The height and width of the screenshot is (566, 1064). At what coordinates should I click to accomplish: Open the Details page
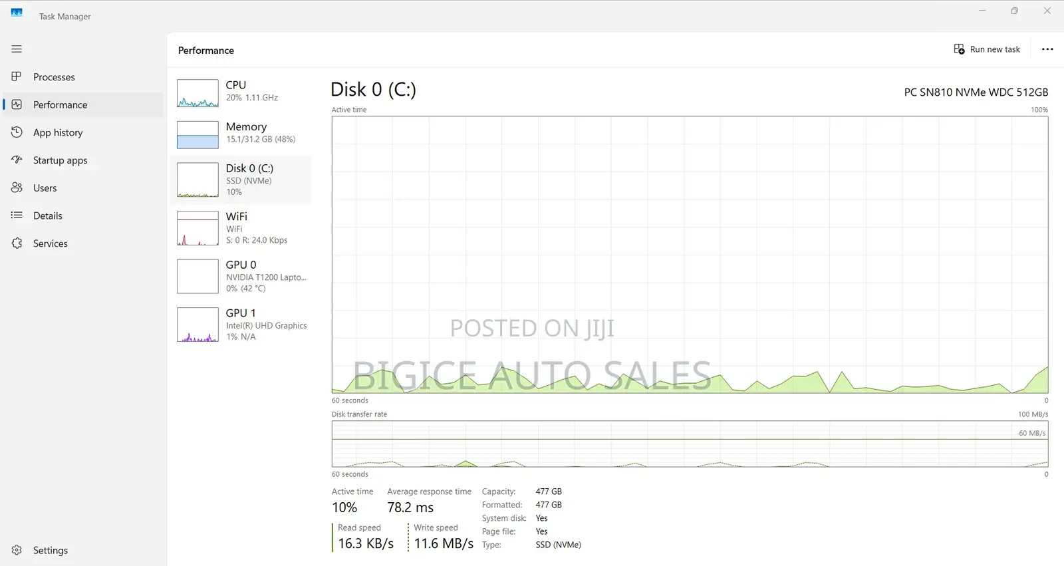click(x=83, y=215)
